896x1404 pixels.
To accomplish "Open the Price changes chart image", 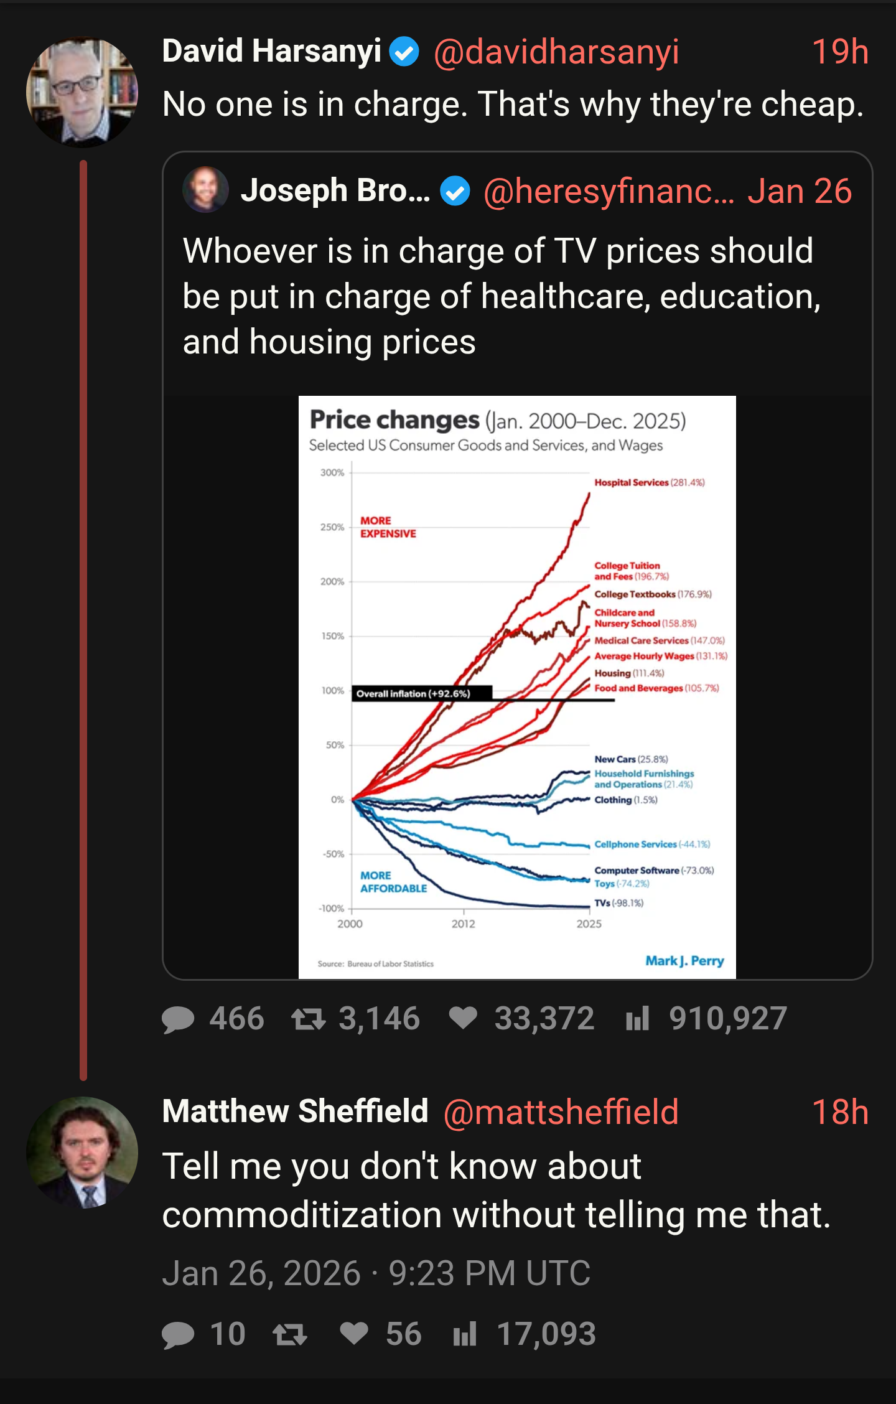I will click(517, 687).
